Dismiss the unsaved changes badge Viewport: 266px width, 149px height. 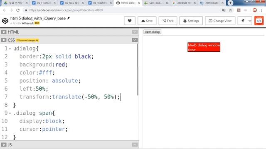pyautogui.click(x=37, y=40)
